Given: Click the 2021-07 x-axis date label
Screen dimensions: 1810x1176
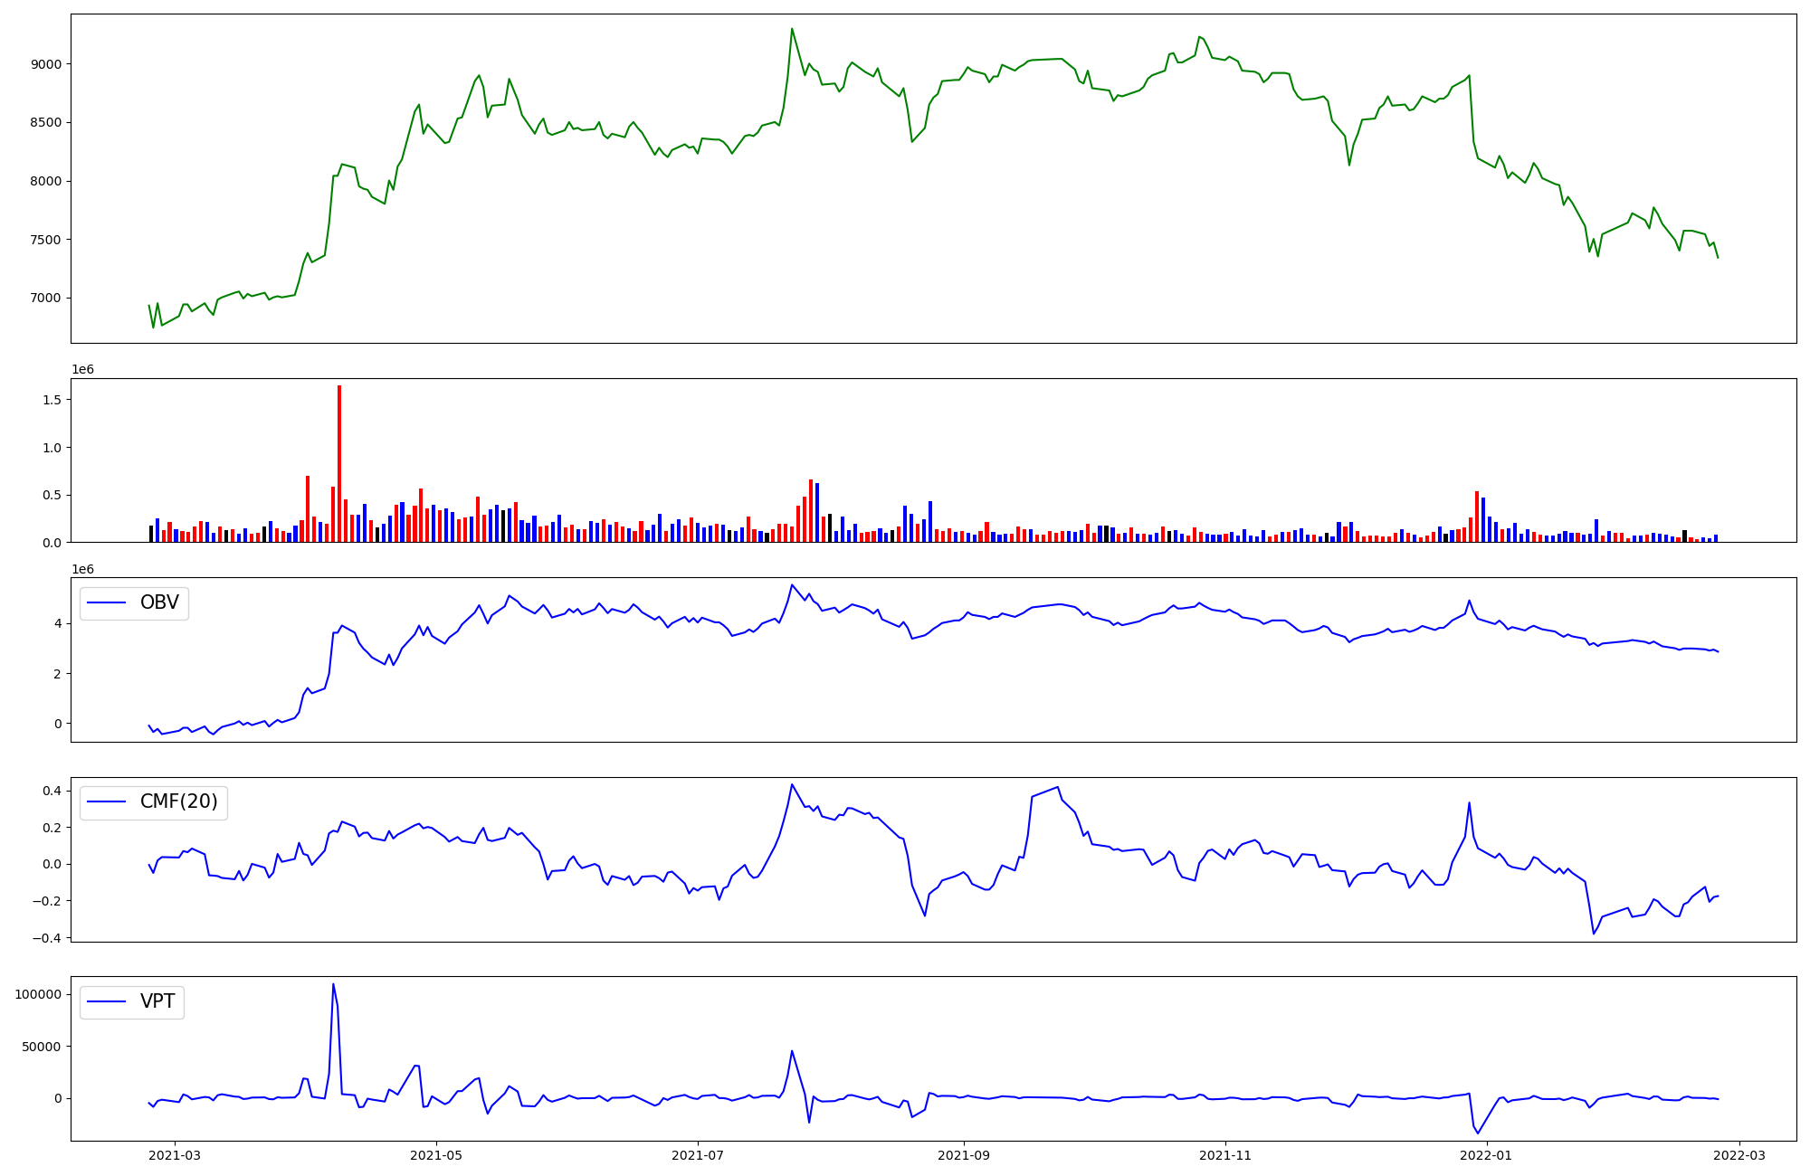Looking at the screenshot, I should [x=698, y=1155].
